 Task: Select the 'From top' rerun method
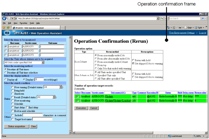pos(96,65)
